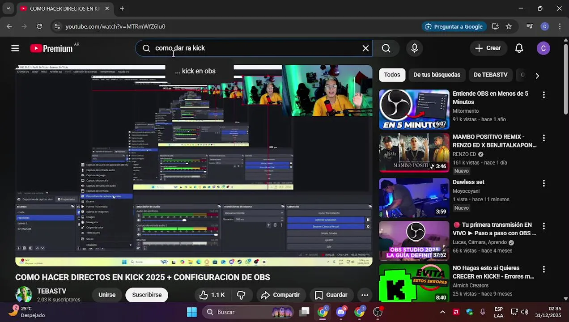569x322 pixels.
Task: Open options for Dawless set video
Action: pos(544,183)
